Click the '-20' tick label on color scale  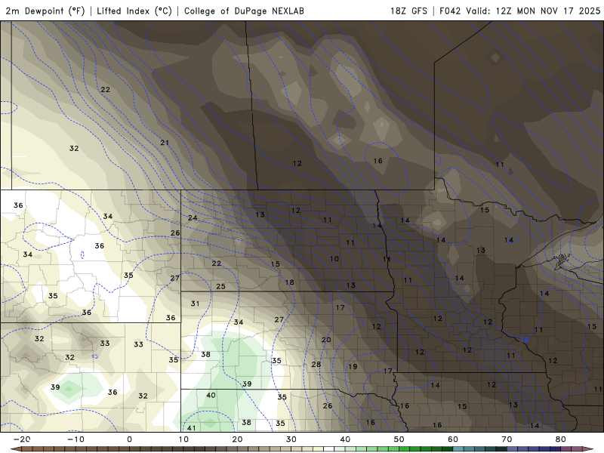22,439
